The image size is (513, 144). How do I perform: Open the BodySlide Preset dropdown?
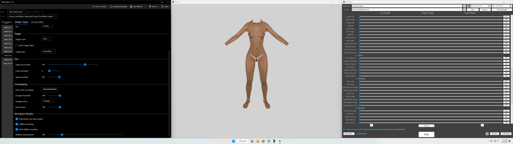click(407, 10)
